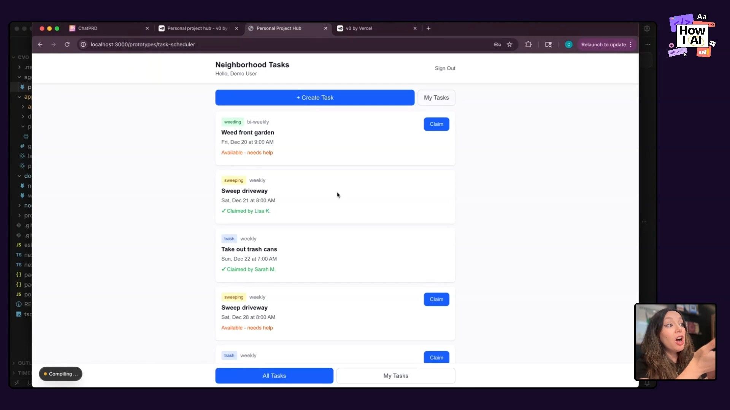Open the Chrome profile avatar C

click(x=568, y=44)
